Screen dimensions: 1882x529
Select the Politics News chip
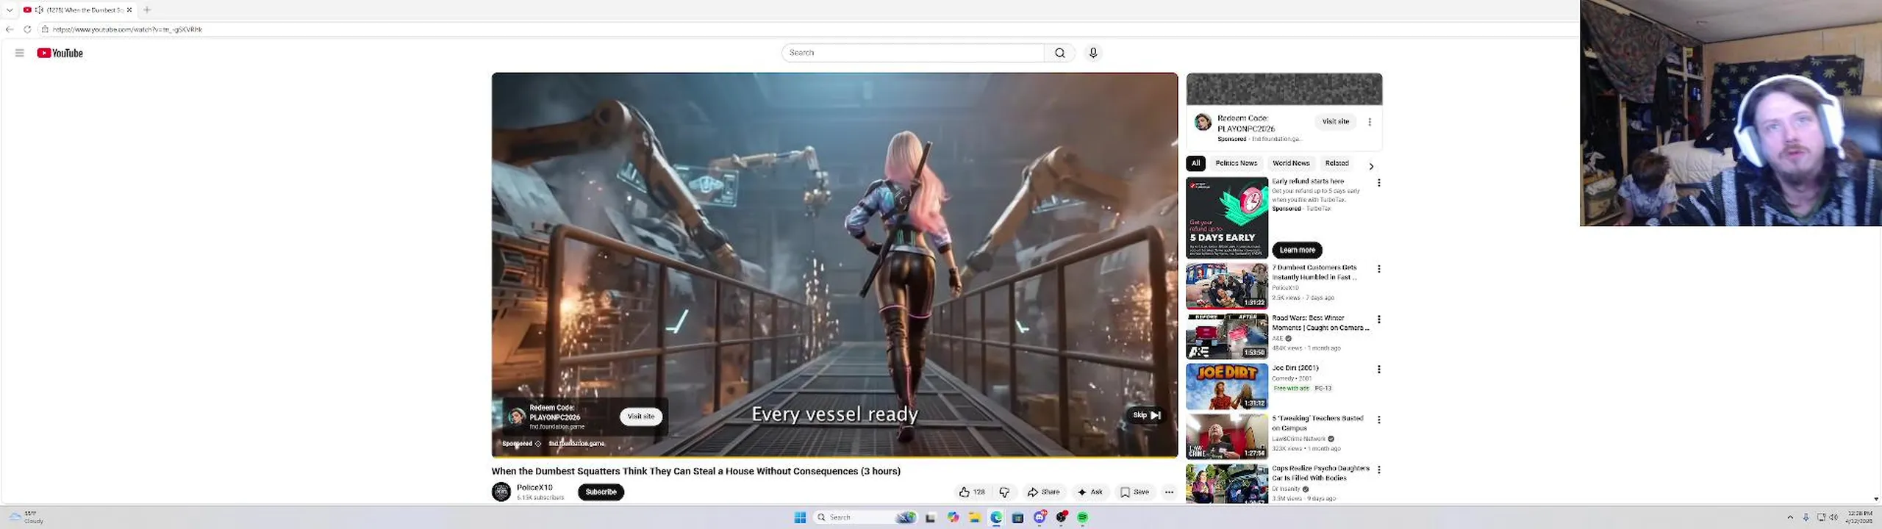tap(1236, 163)
